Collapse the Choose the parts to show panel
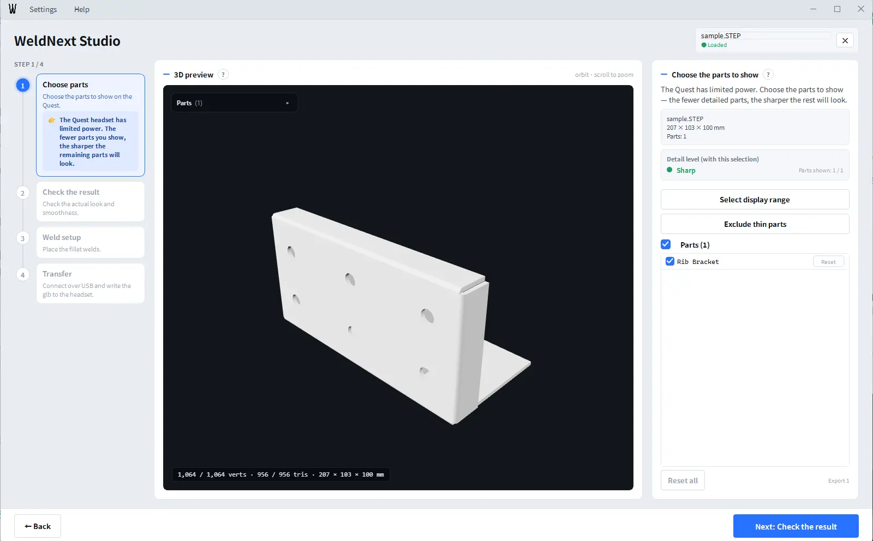The image size is (873, 541). [x=664, y=75]
